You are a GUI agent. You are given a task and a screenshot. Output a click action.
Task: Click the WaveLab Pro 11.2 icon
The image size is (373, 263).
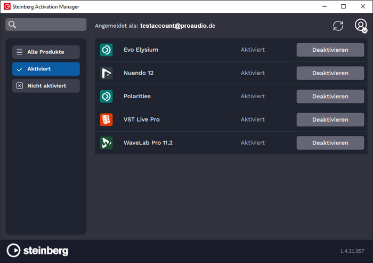pos(106,143)
